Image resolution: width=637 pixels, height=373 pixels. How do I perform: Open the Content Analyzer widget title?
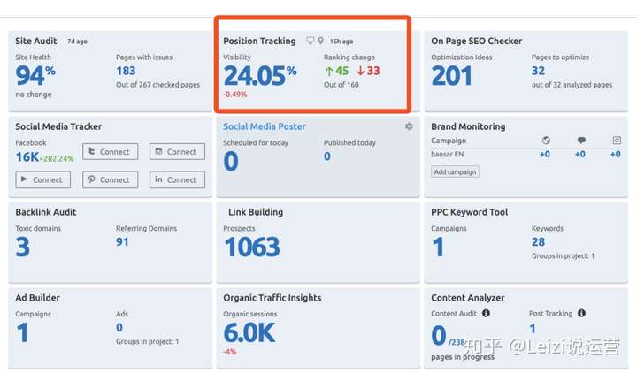[x=468, y=298]
